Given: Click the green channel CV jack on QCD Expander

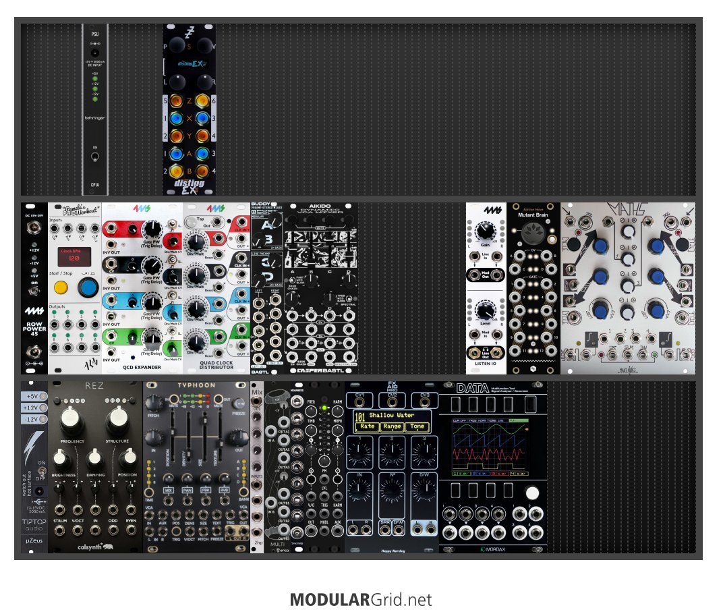Looking at the screenshot, I should tap(111, 337).
